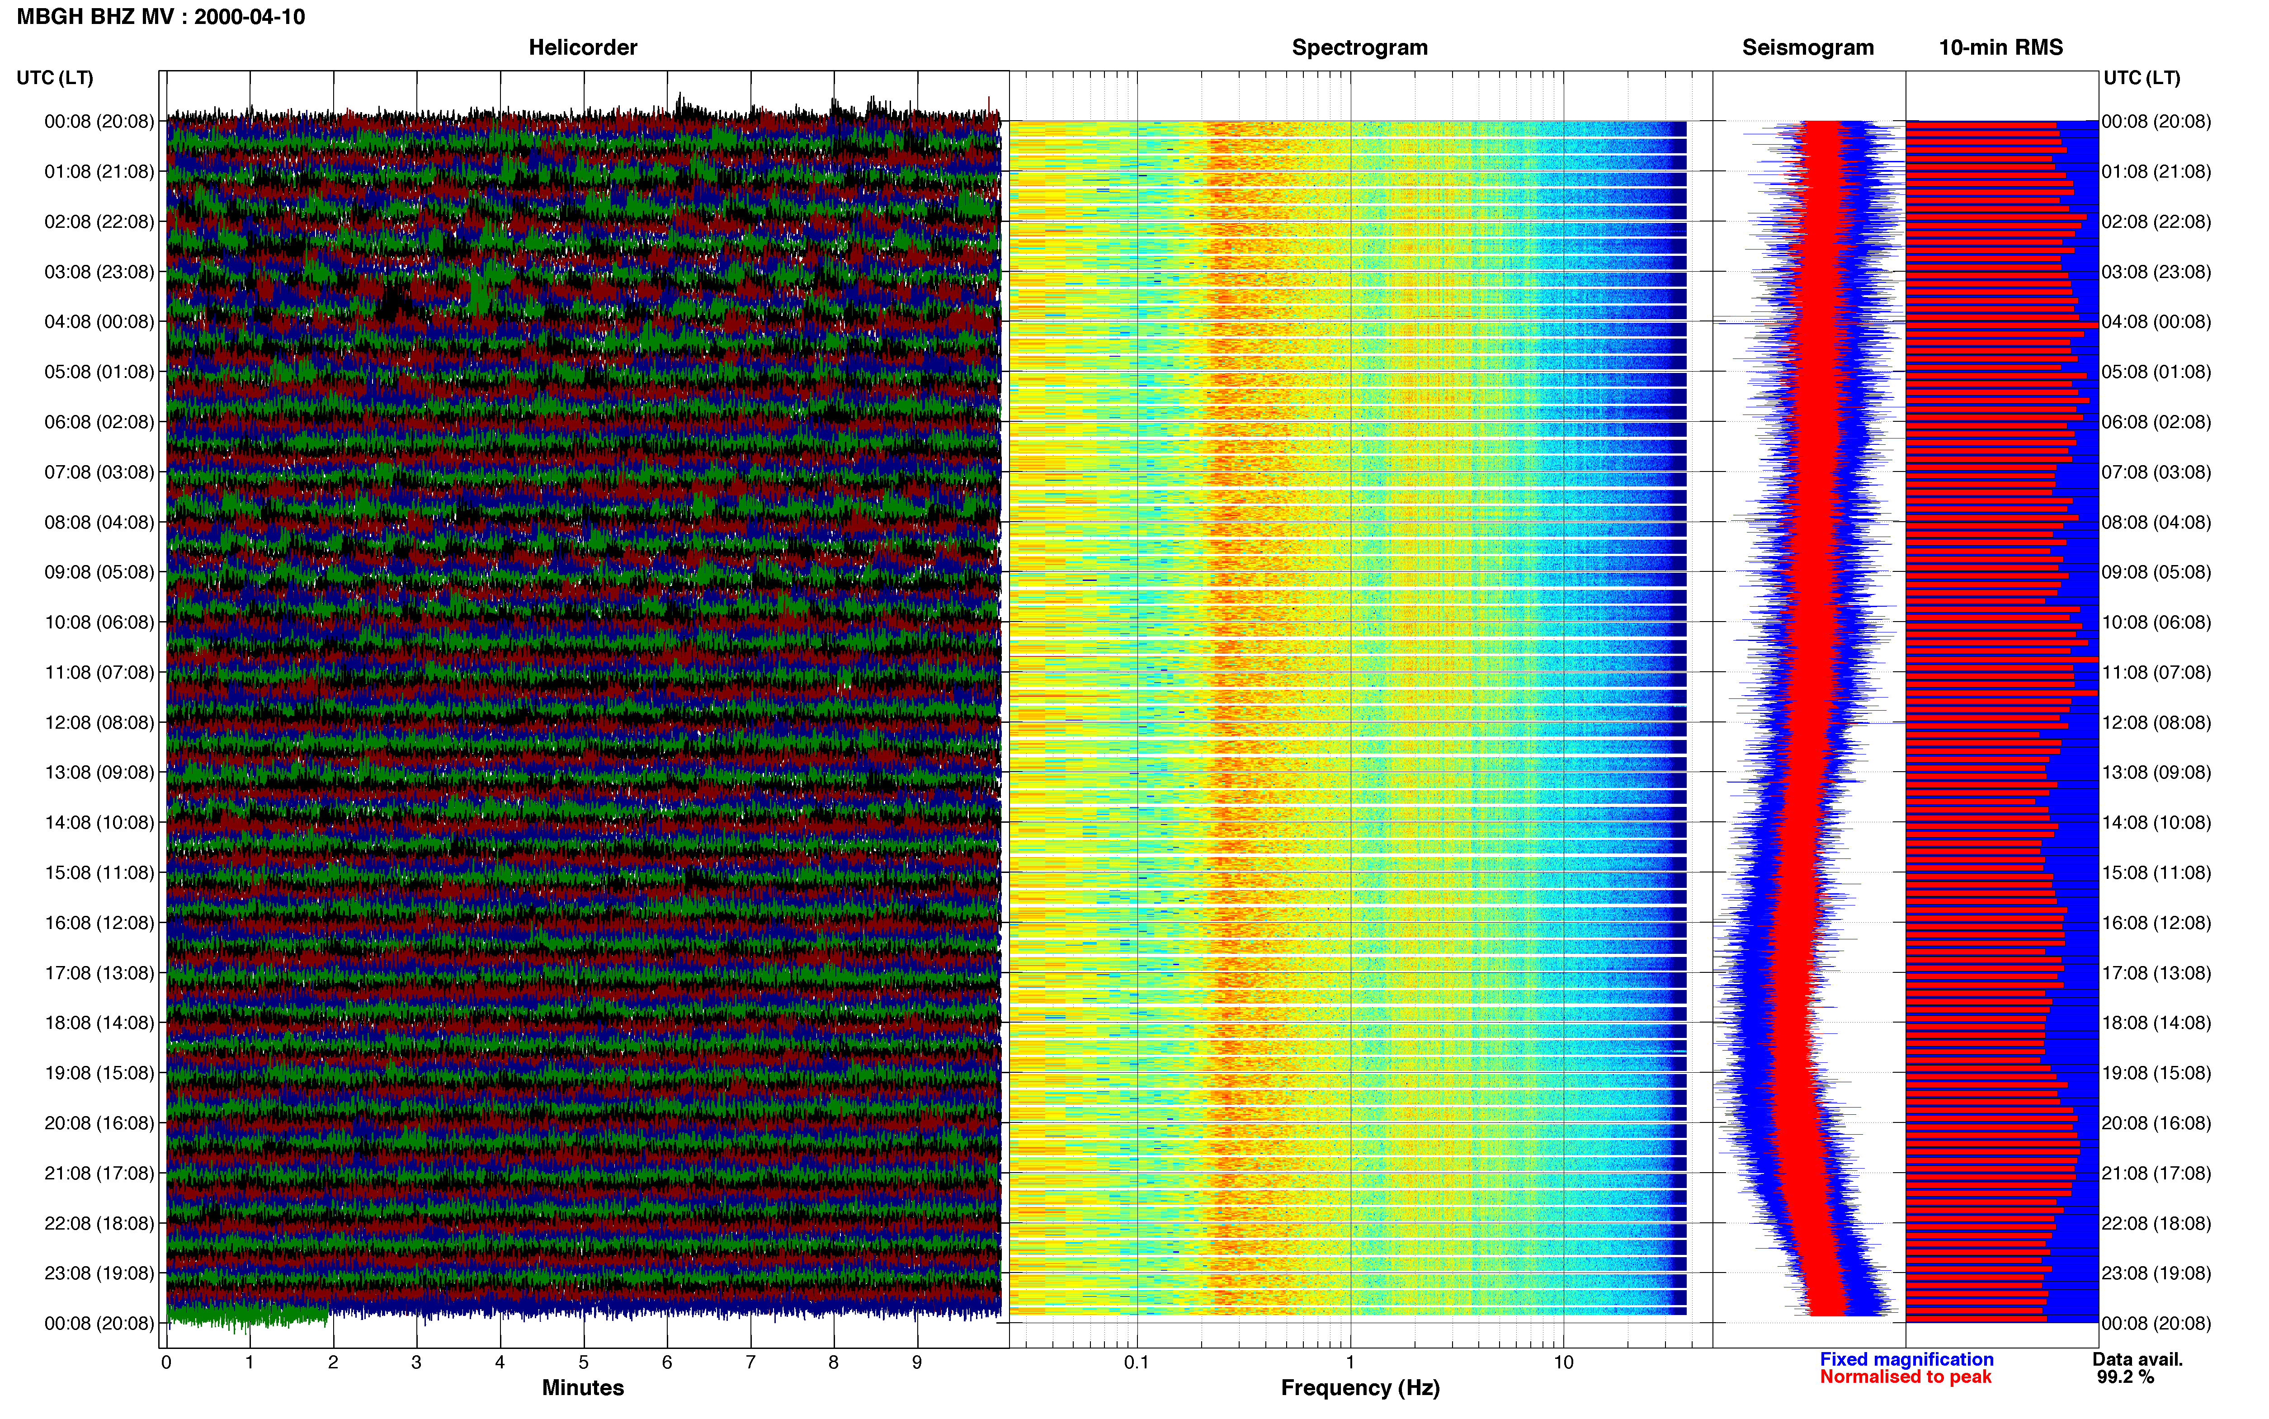Click left time label '09:08 (05:08)'
The height and width of the screenshot is (1419, 2269).
coord(99,571)
